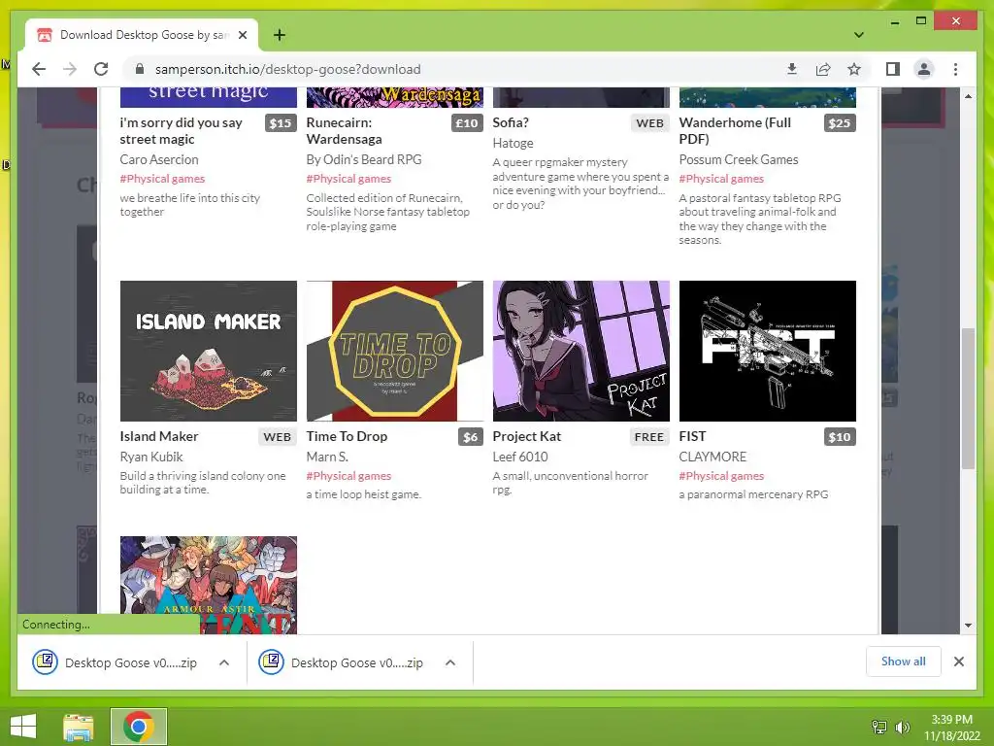Open the downloads icon in address bar
The height and width of the screenshot is (746, 994).
[x=792, y=69]
